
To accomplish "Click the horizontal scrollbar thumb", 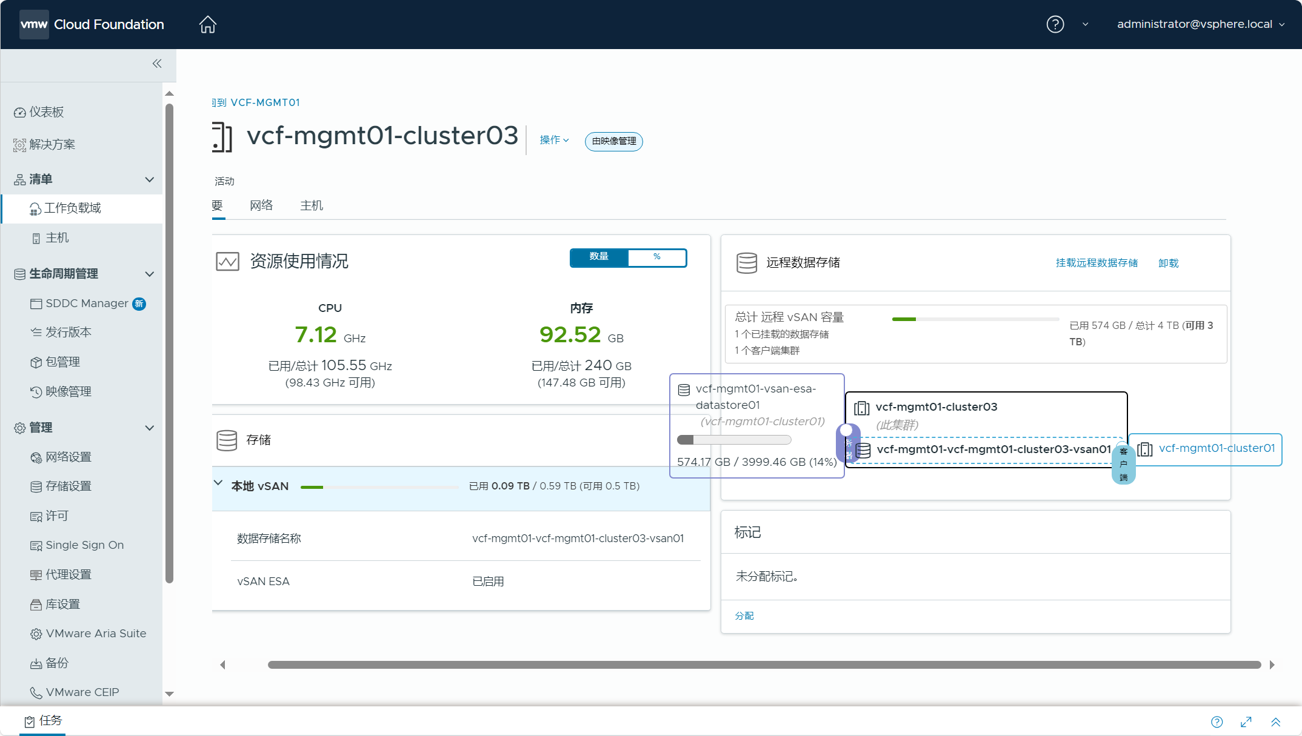I will coord(764,665).
